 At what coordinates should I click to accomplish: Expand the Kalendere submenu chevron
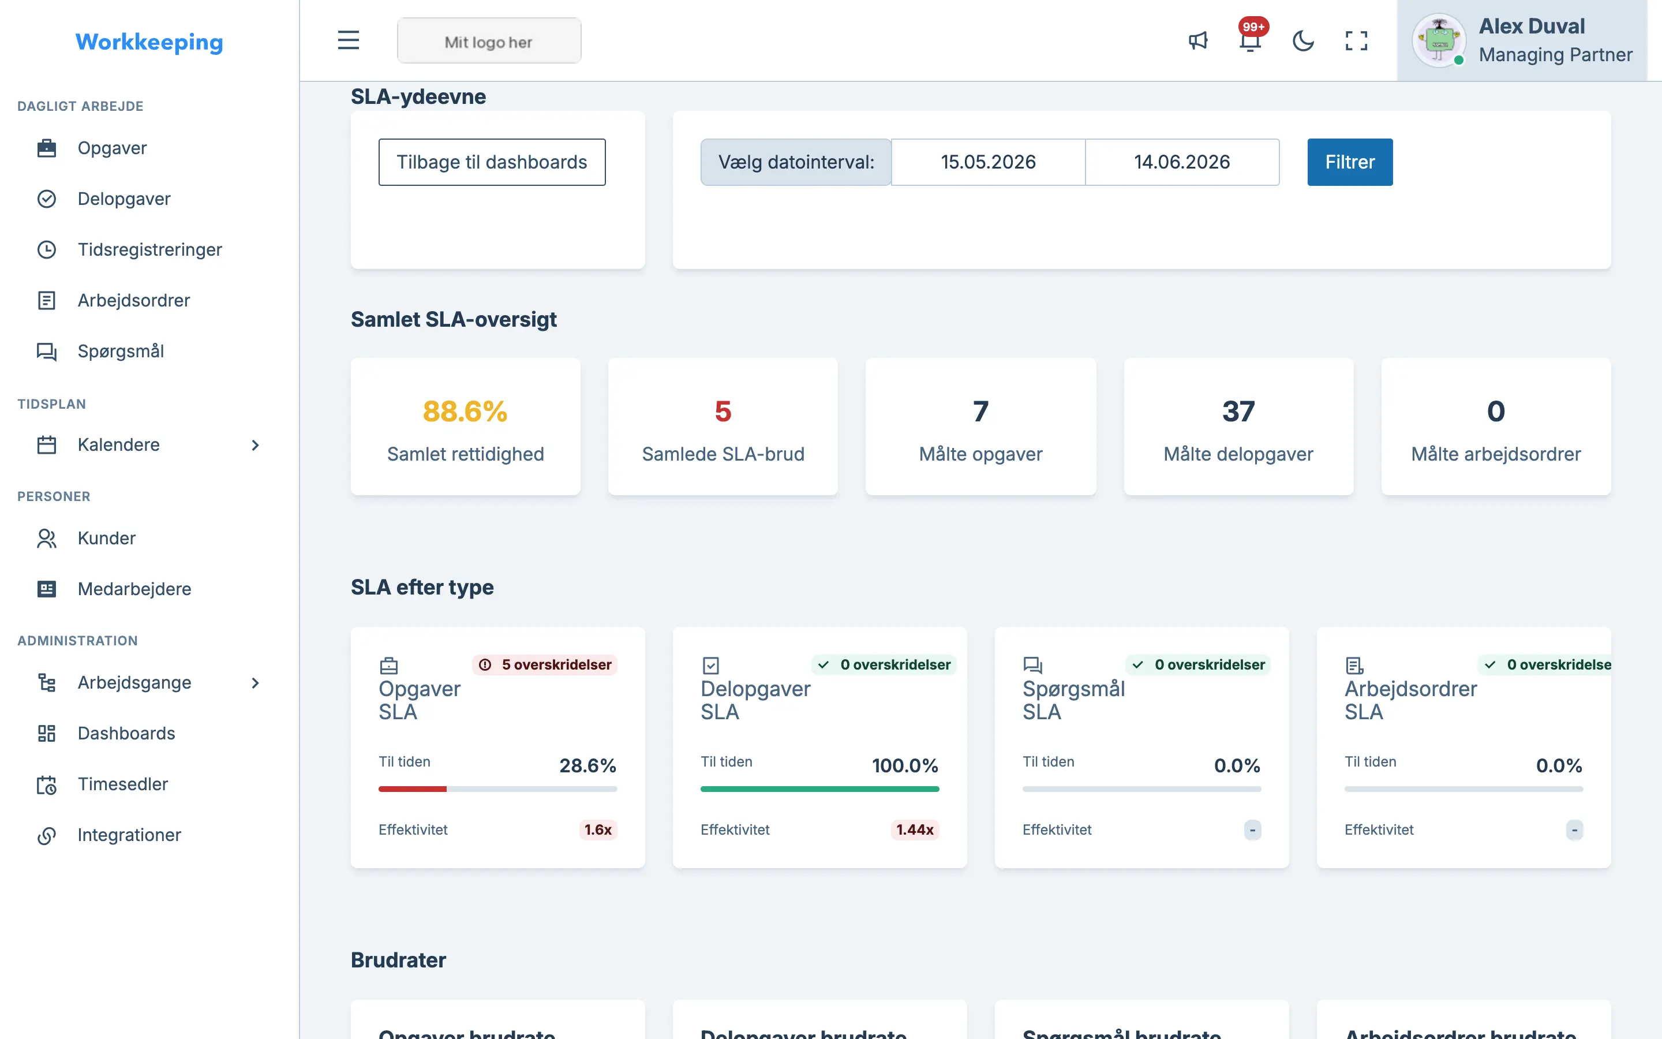256,445
